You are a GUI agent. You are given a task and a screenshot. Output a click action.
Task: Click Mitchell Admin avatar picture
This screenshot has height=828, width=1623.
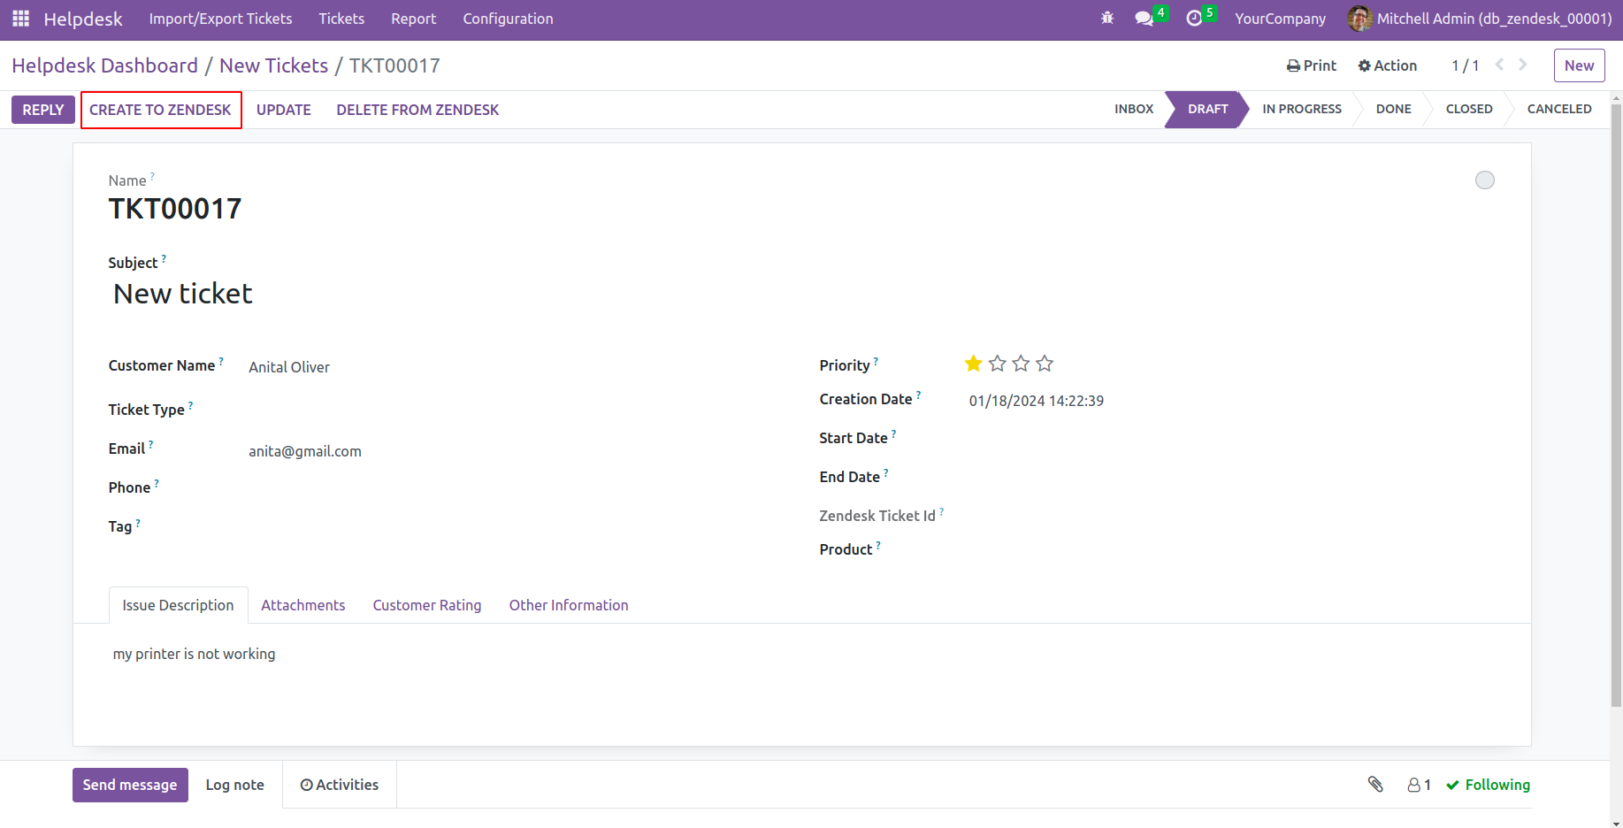1359,19
